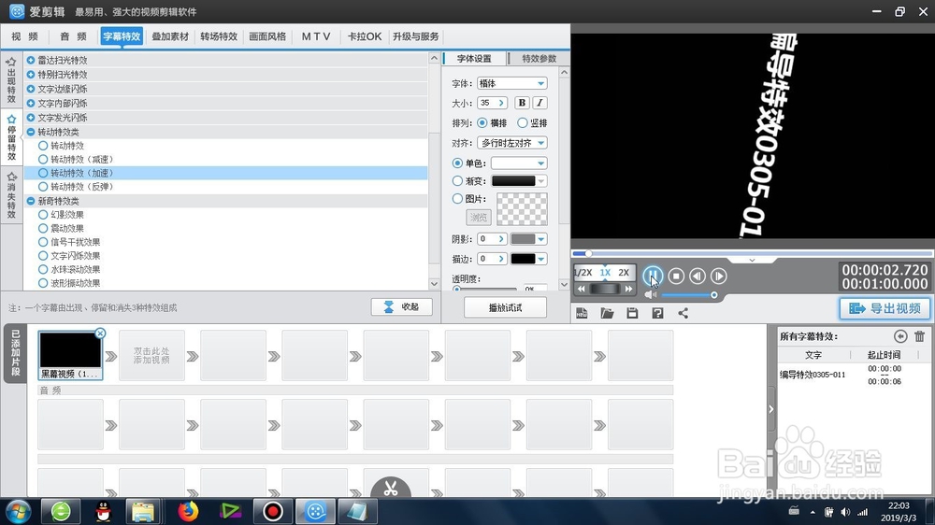This screenshot has width=935, height=525.
Task: Switch to 转场特效 tab
Action: tap(219, 36)
